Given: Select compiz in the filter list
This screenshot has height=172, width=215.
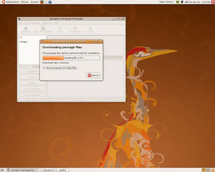Looking at the screenshot, I should tap(23, 42).
